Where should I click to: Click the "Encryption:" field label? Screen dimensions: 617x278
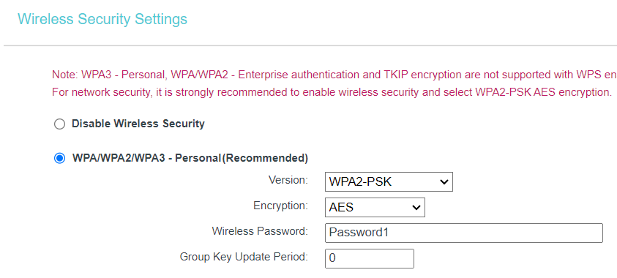pyautogui.click(x=280, y=206)
